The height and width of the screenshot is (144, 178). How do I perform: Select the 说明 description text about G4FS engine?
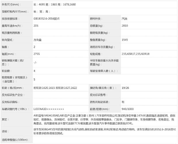click(x=103, y=132)
